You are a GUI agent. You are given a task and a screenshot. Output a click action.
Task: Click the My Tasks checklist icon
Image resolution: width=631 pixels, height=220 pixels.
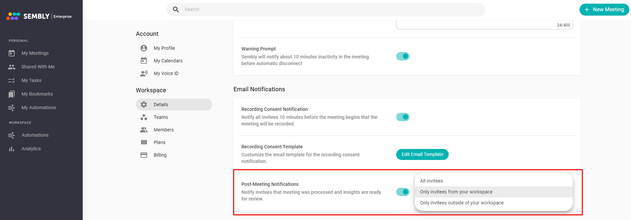(x=12, y=80)
